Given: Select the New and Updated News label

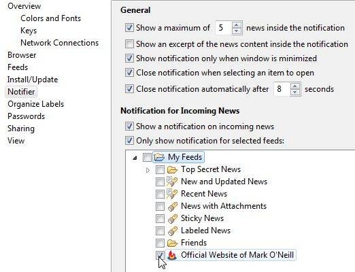Looking at the screenshot, I should (224, 182).
